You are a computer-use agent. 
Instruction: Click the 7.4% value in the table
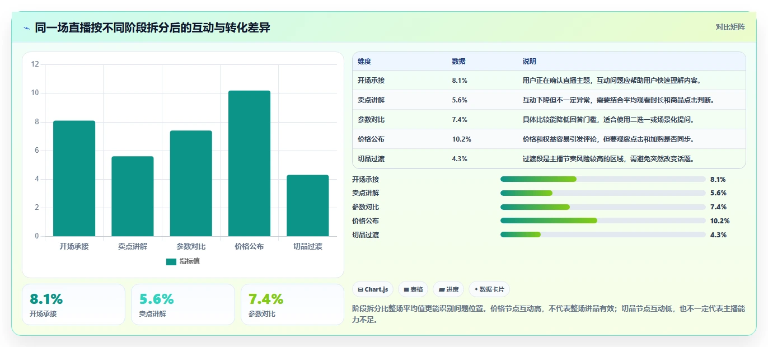460,119
